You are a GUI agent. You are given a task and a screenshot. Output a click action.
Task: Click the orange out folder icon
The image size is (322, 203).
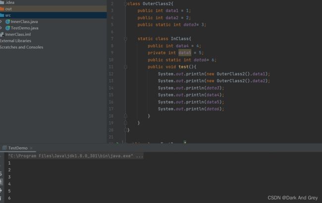(2, 9)
